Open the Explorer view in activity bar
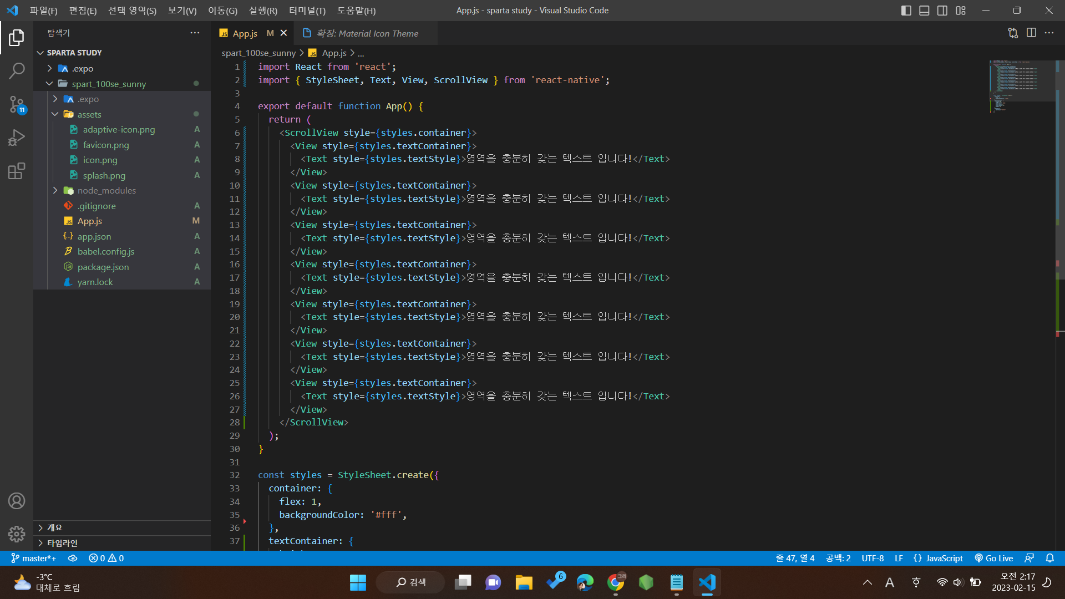Screen dimensions: 1065x599 17,38
